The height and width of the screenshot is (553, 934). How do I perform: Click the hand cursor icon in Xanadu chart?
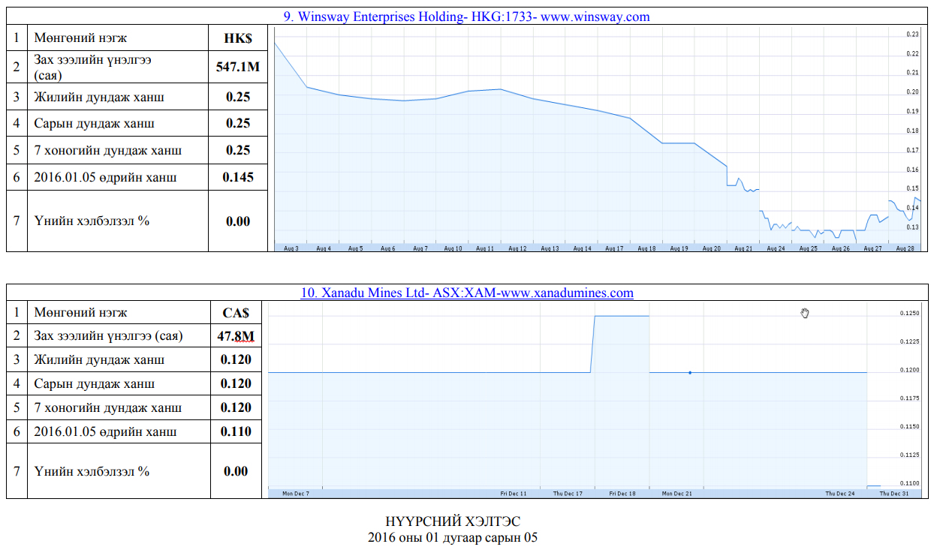click(805, 313)
